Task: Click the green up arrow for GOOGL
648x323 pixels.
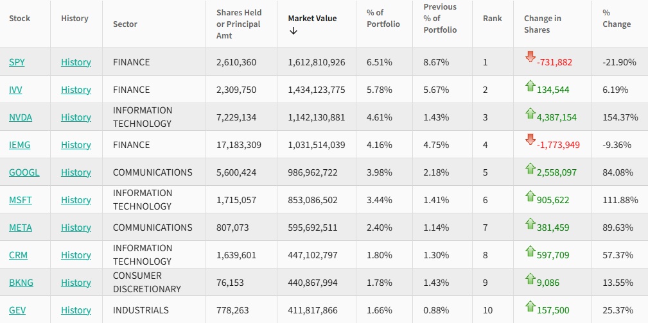Action: click(x=530, y=168)
